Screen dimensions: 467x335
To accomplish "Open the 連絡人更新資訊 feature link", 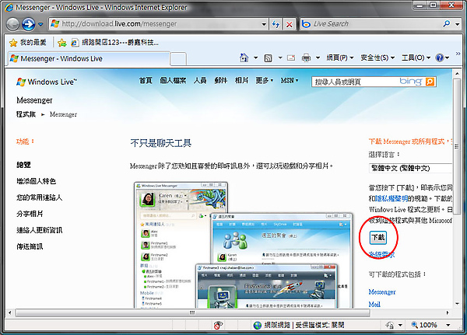I will pyautogui.click(x=40, y=230).
